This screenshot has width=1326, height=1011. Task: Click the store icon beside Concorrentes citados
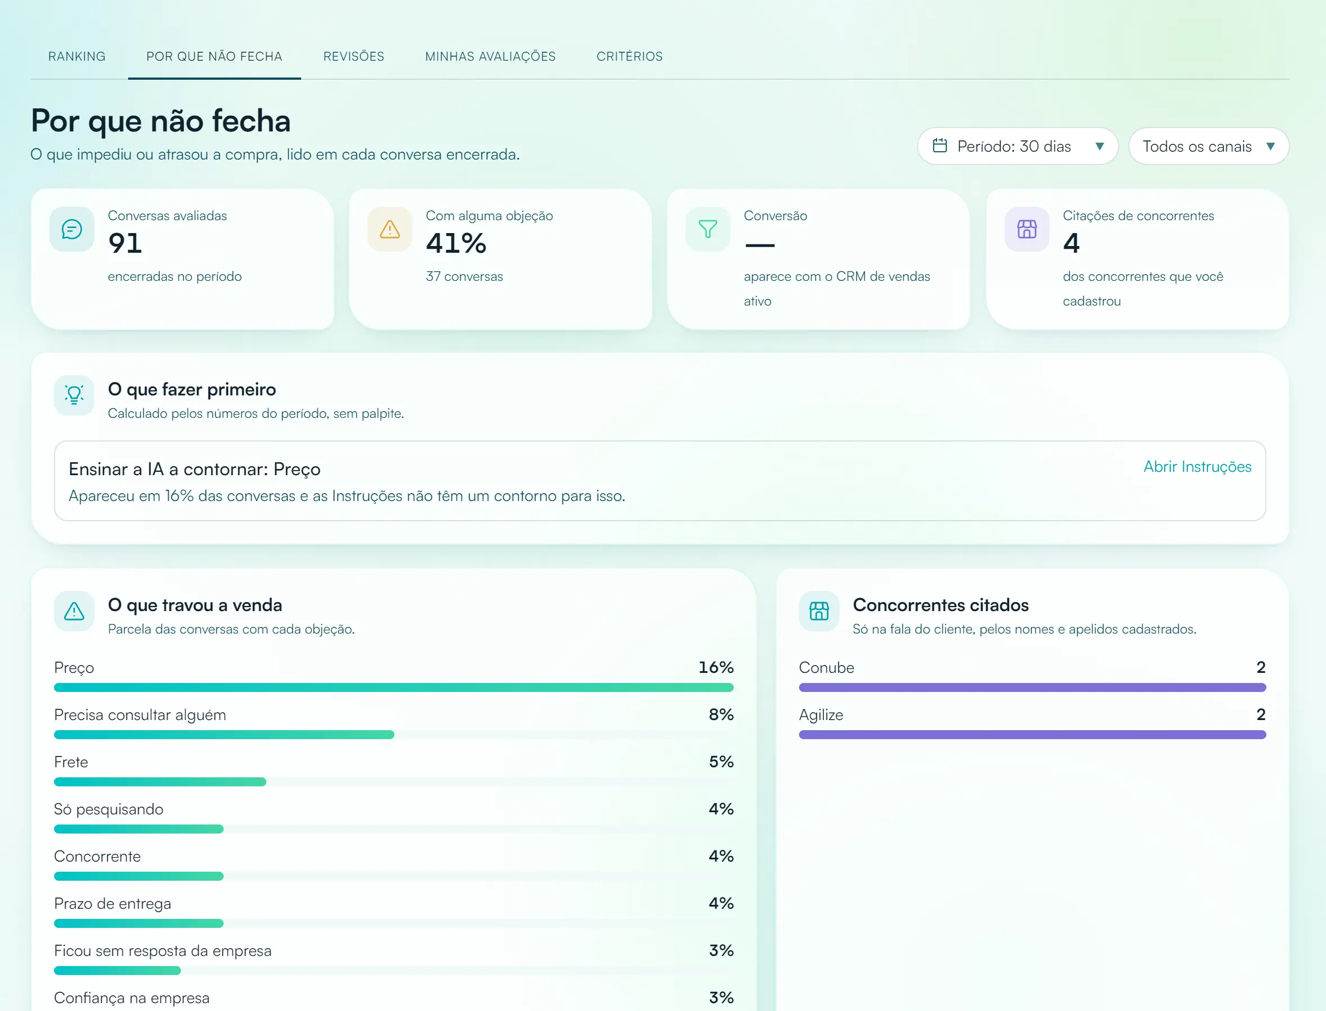pos(819,612)
